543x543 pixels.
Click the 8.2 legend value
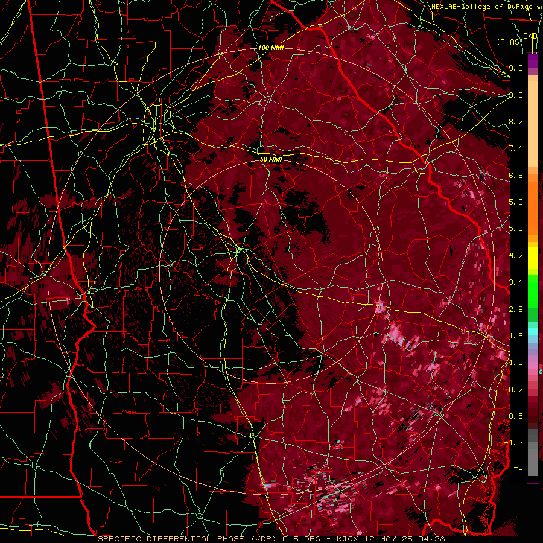click(x=516, y=121)
